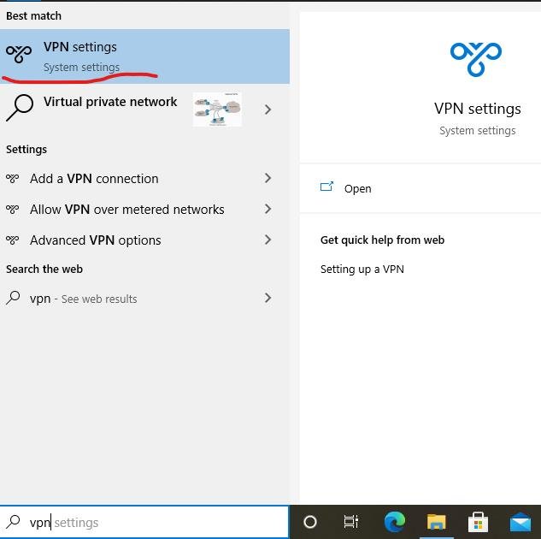Select the Virtual private network search suggestion
Screen dimensions: 541x539
pyautogui.click(x=144, y=110)
